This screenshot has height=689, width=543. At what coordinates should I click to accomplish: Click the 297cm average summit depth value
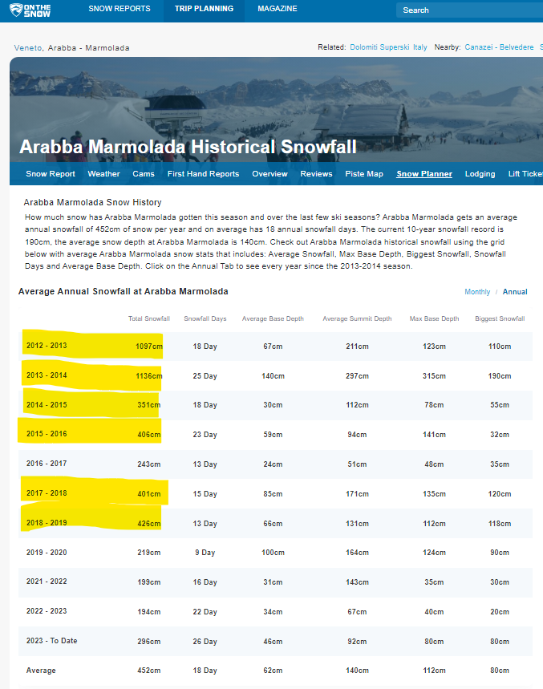click(x=357, y=376)
